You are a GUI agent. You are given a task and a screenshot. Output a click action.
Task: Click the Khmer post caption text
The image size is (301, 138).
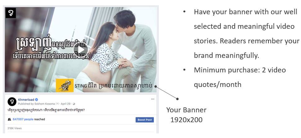[46, 110]
